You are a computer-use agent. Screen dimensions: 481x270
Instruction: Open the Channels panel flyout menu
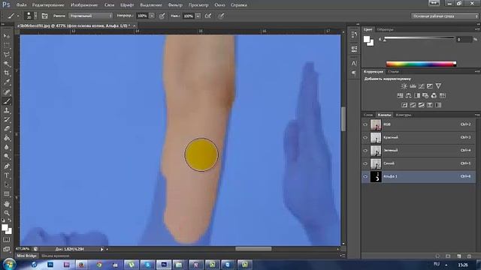pos(477,115)
